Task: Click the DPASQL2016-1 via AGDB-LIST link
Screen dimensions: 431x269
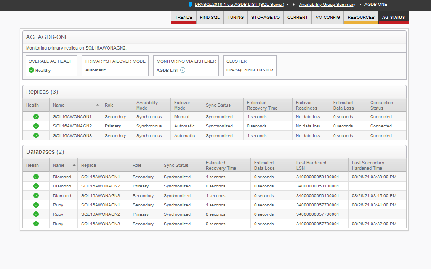Action: click(x=239, y=5)
